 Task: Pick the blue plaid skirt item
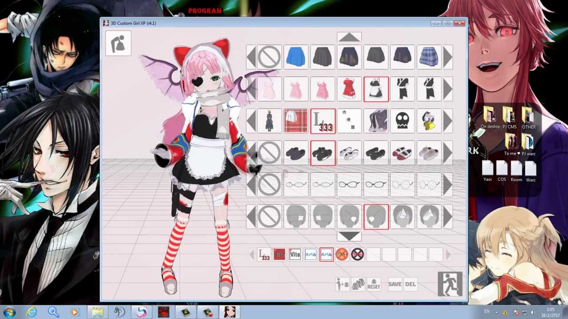click(429, 57)
